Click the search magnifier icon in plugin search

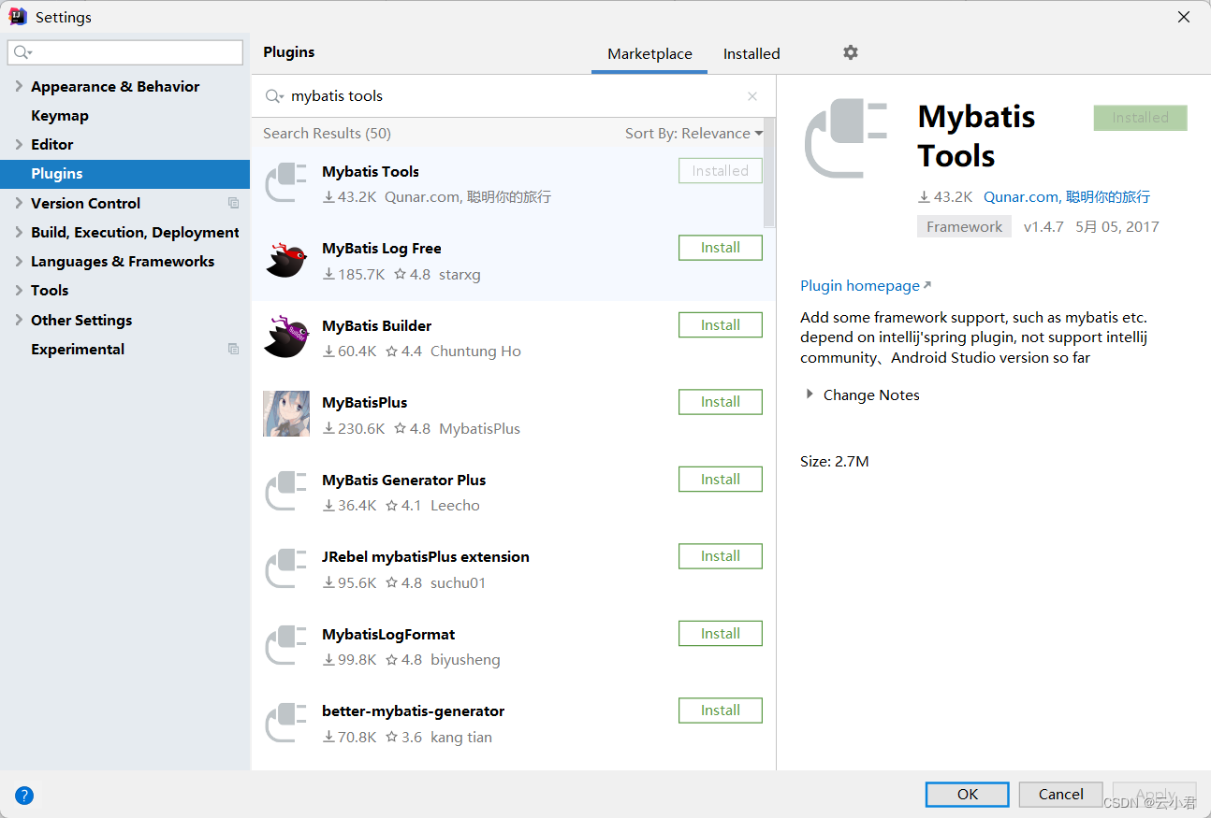tap(273, 96)
